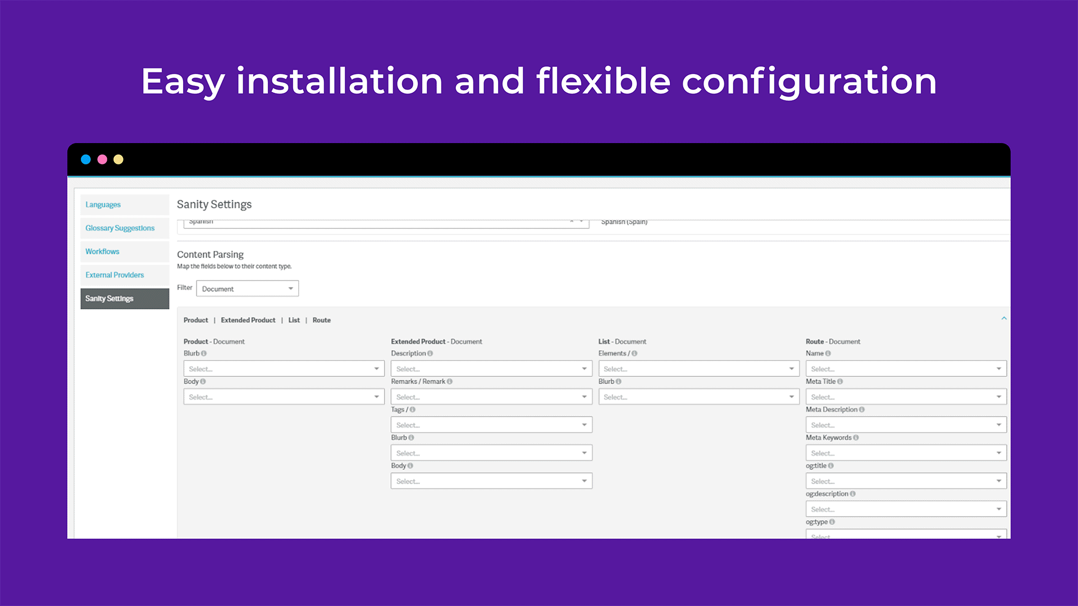Jump to the List anchor link
The height and width of the screenshot is (606, 1078).
[x=294, y=320]
